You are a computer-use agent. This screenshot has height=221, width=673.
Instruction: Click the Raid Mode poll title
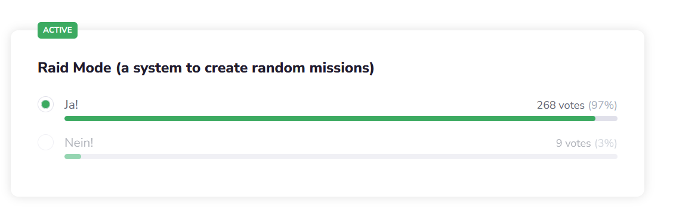pyautogui.click(x=206, y=68)
